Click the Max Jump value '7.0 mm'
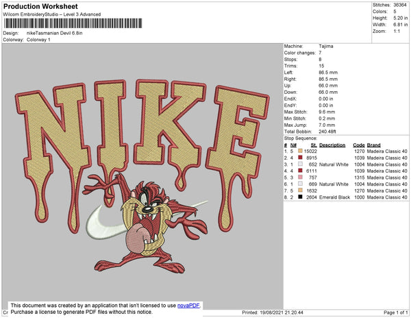Image resolution: width=411 pixels, height=318 pixels. pos(327,125)
